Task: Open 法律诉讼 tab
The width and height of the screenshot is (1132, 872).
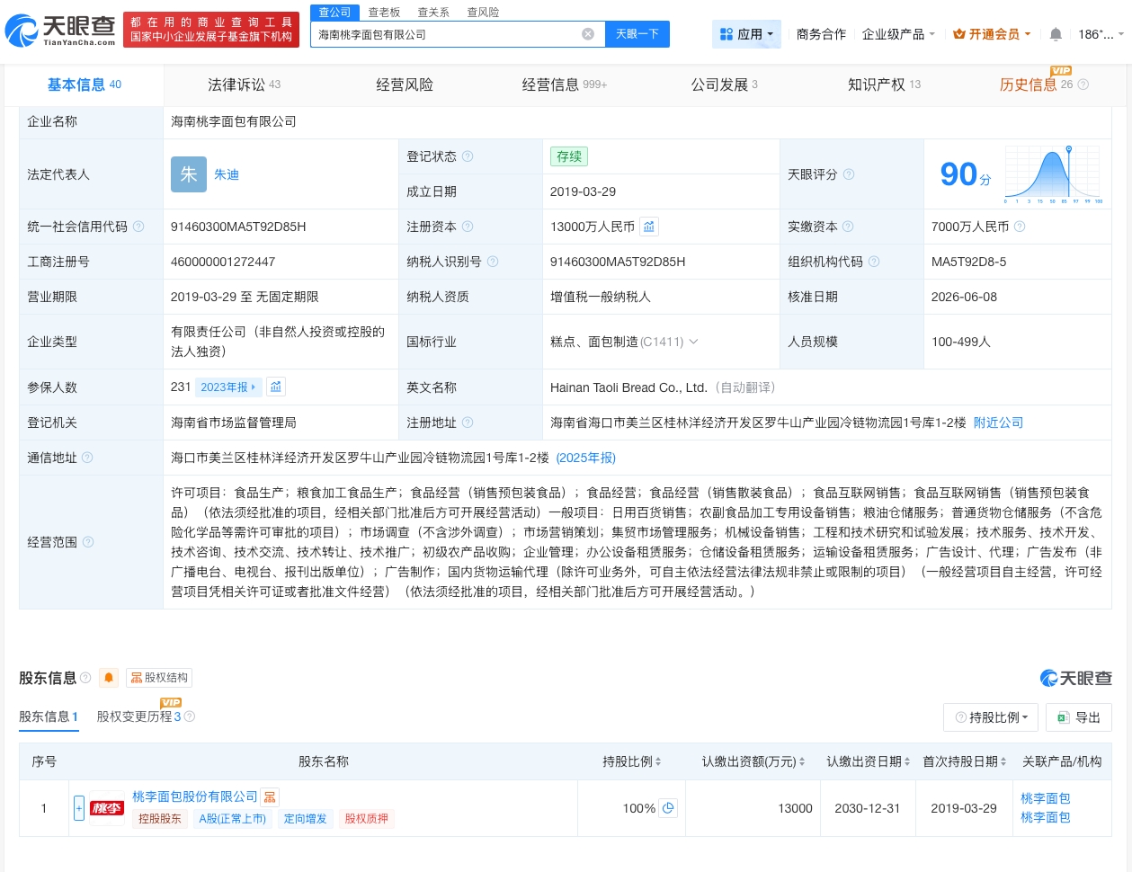Action: point(244,85)
